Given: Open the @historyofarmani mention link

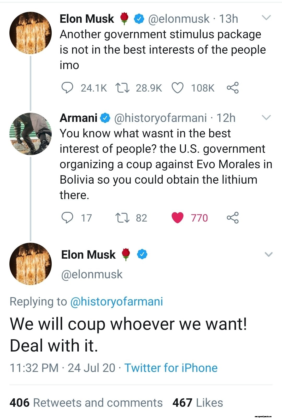Looking at the screenshot, I should click(116, 301).
